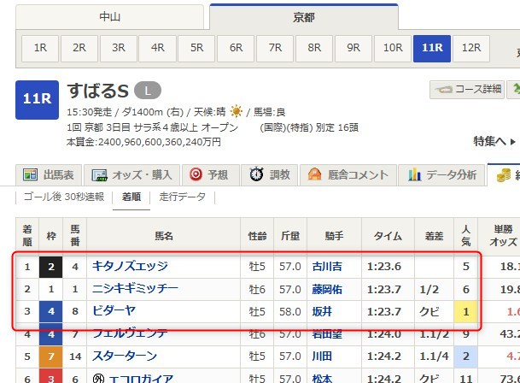This screenshot has width=520, height=383.
Task: Click the yellow popularity 1 cell
Action: click(x=466, y=311)
